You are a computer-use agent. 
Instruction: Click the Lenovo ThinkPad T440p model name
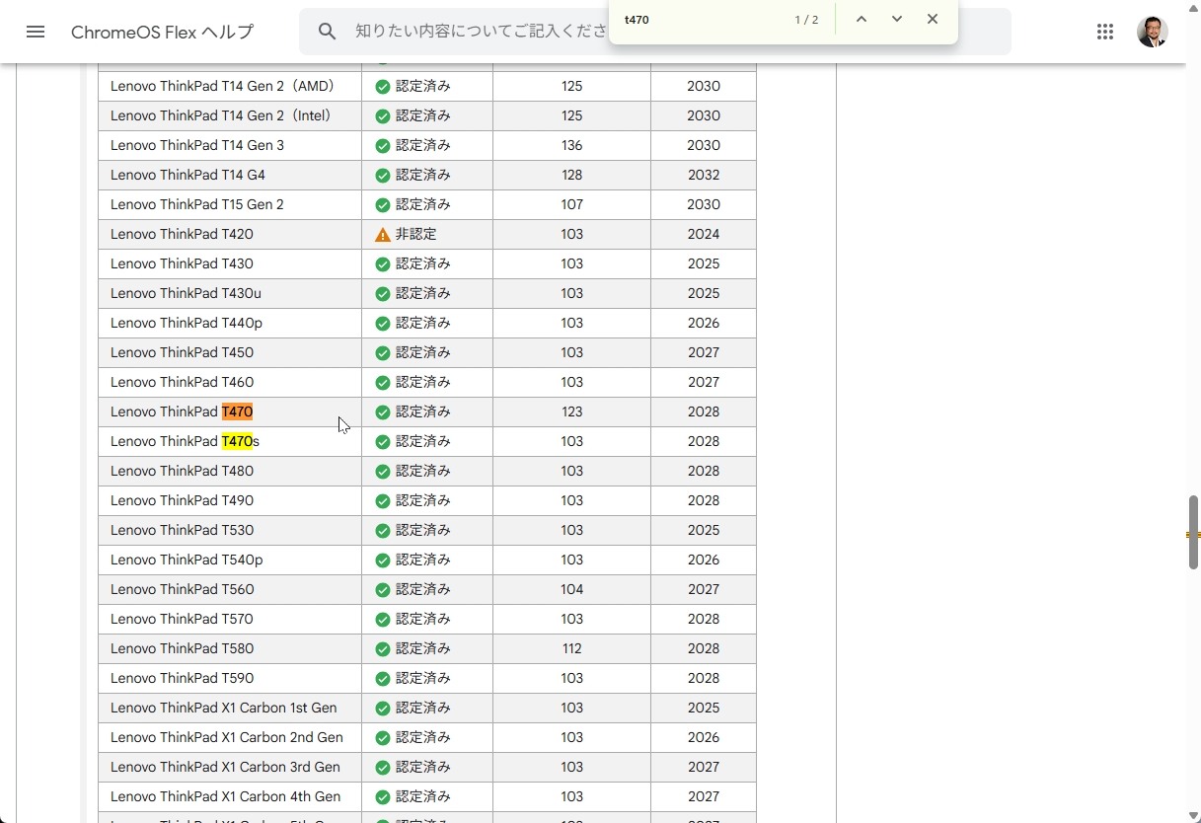pyautogui.click(x=187, y=323)
